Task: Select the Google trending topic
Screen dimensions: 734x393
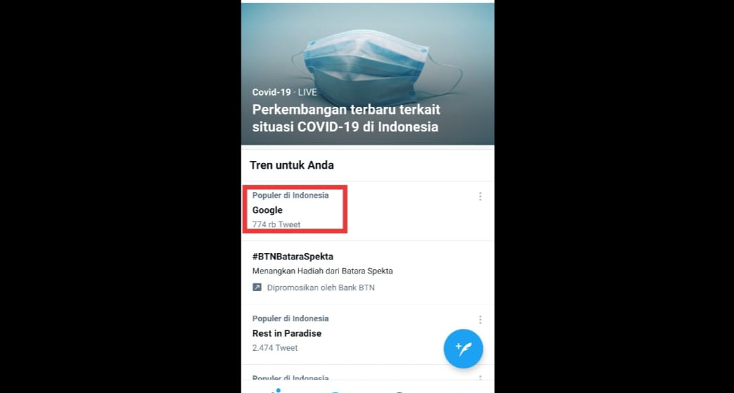Action: (267, 210)
